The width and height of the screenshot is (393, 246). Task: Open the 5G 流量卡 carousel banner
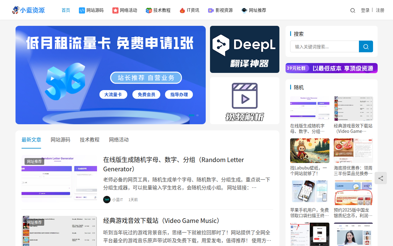111,75
